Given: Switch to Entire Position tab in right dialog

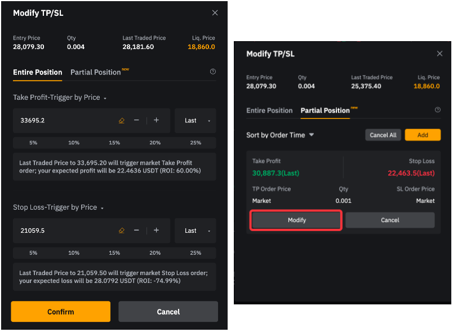Looking at the screenshot, I should [x=269, y=110].
